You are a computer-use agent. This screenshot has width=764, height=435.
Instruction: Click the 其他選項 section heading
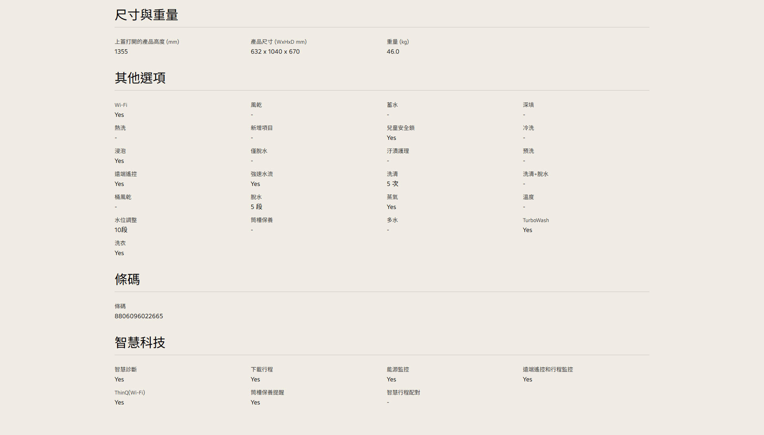pyautogui.click(x=140, y=78)
